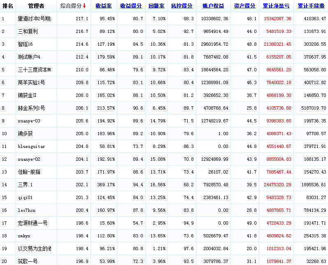Click manager name bluesguitar
The image size is (328, 265).
32,147
